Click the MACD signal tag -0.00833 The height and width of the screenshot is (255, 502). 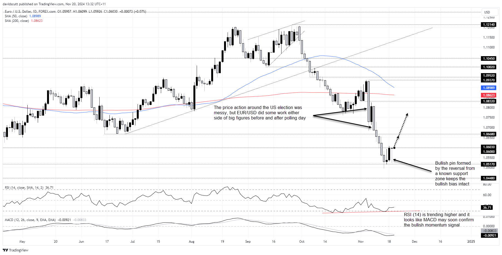point(489,231)
